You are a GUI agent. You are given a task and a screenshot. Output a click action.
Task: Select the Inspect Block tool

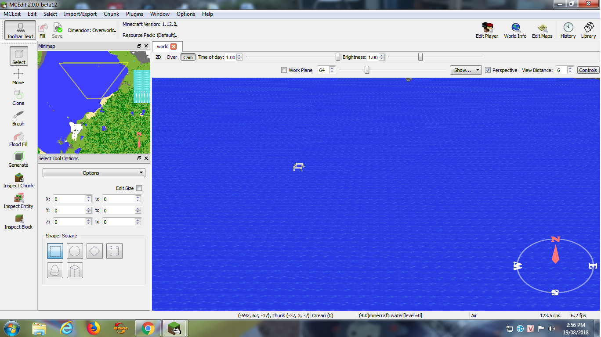[x=18, y=221]
